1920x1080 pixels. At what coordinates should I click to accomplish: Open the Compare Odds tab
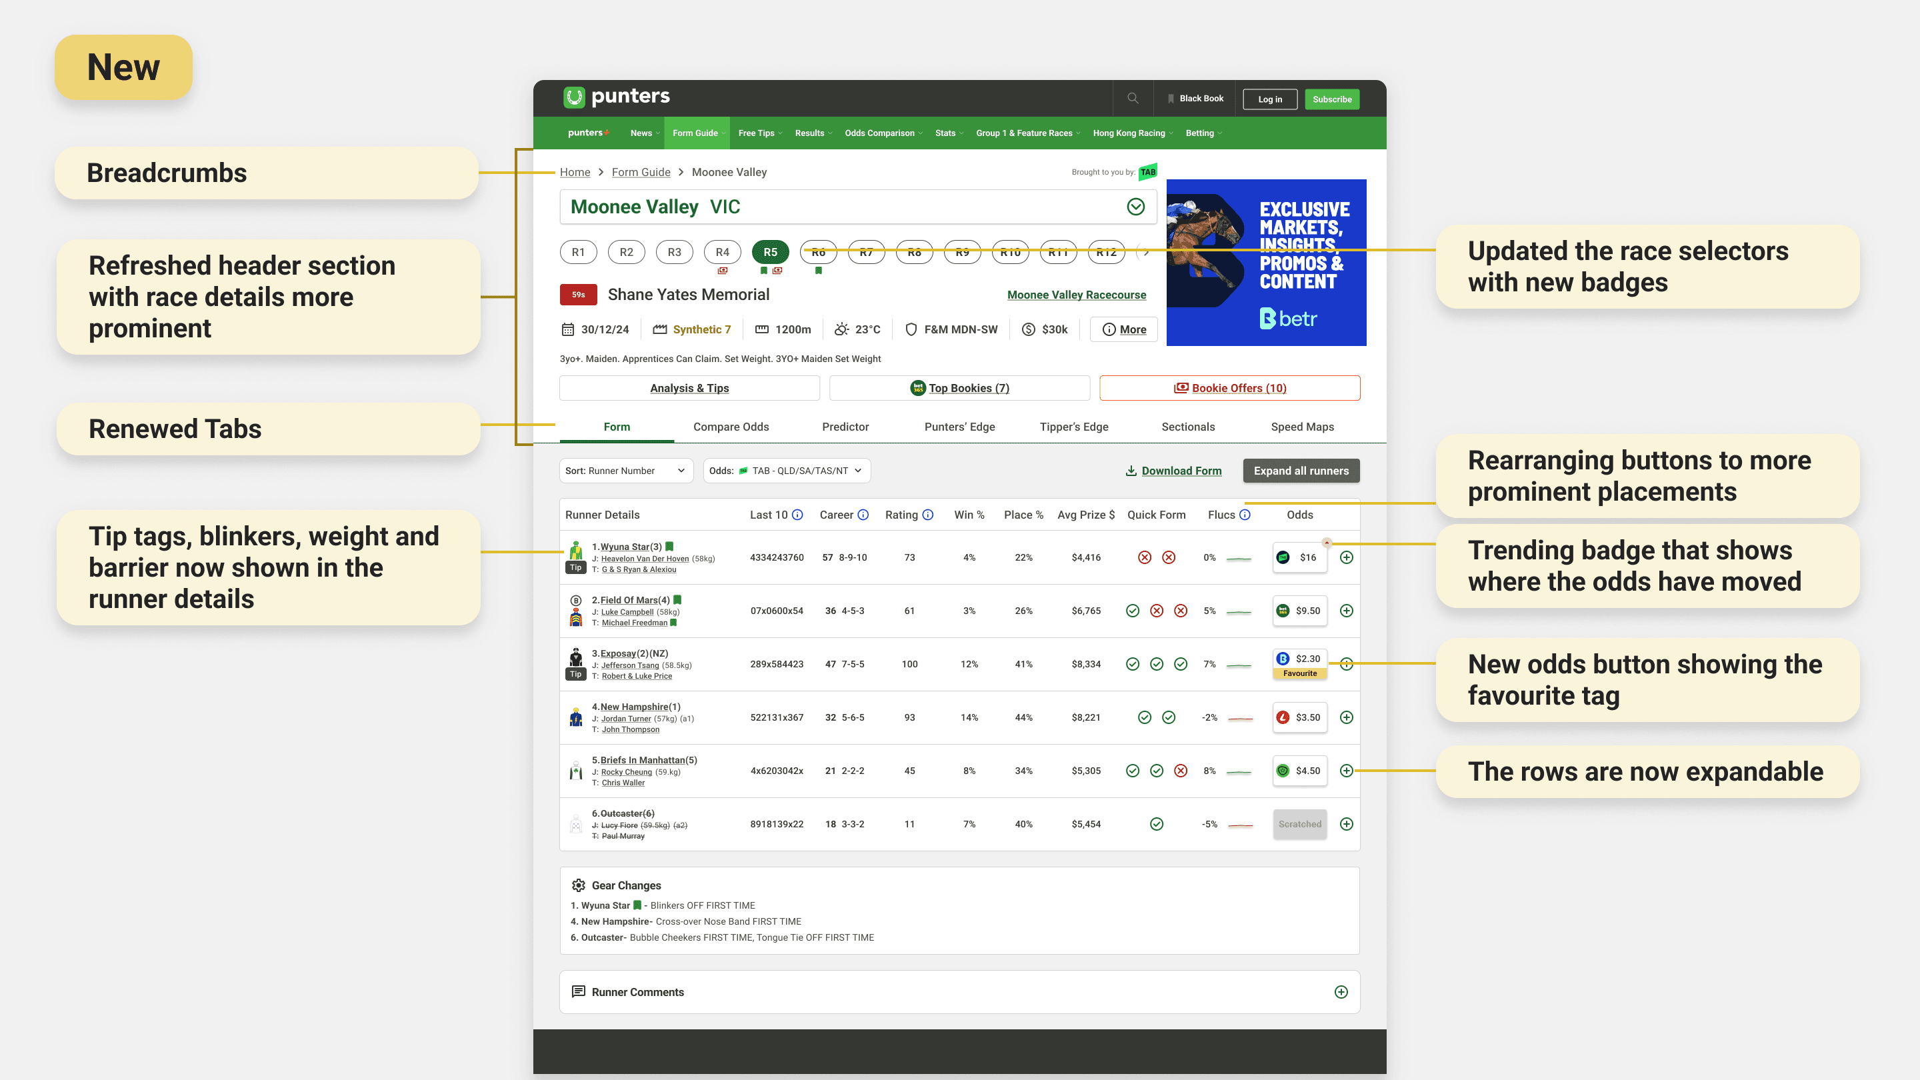(x=731, y=427)
